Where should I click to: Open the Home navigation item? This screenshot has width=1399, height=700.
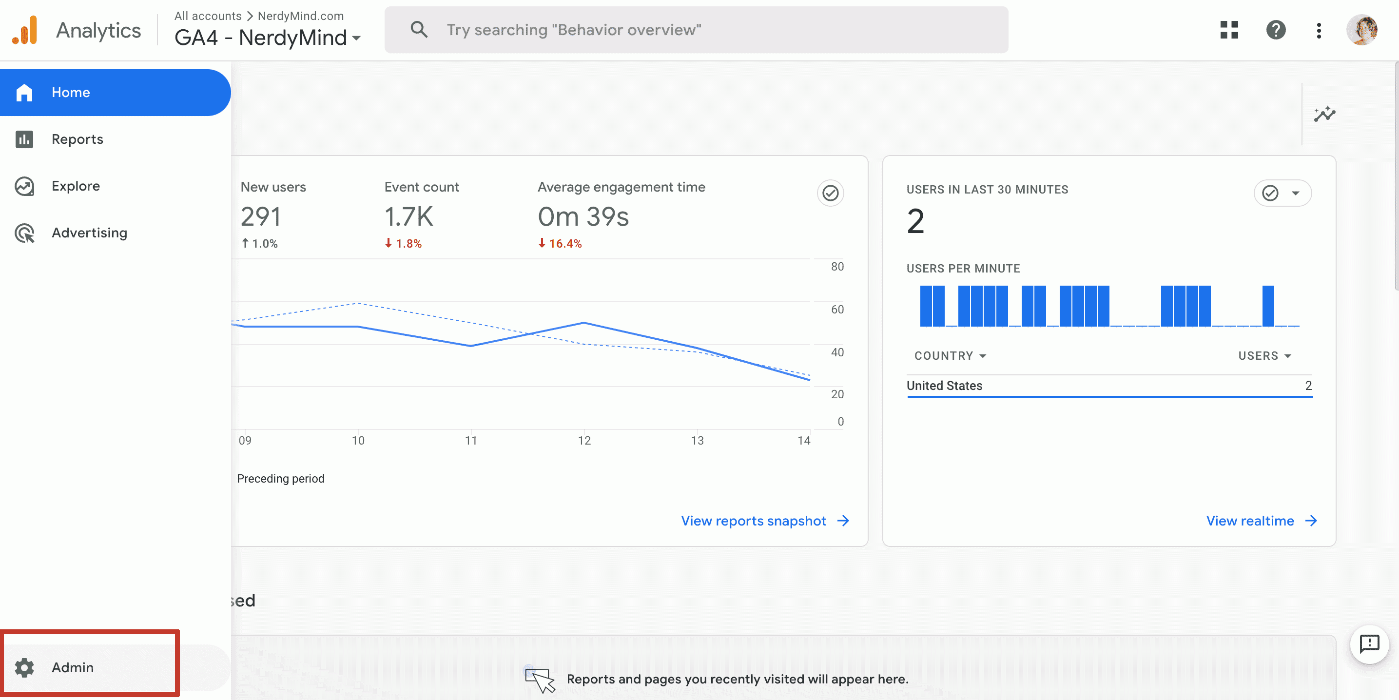click(115, 92)
